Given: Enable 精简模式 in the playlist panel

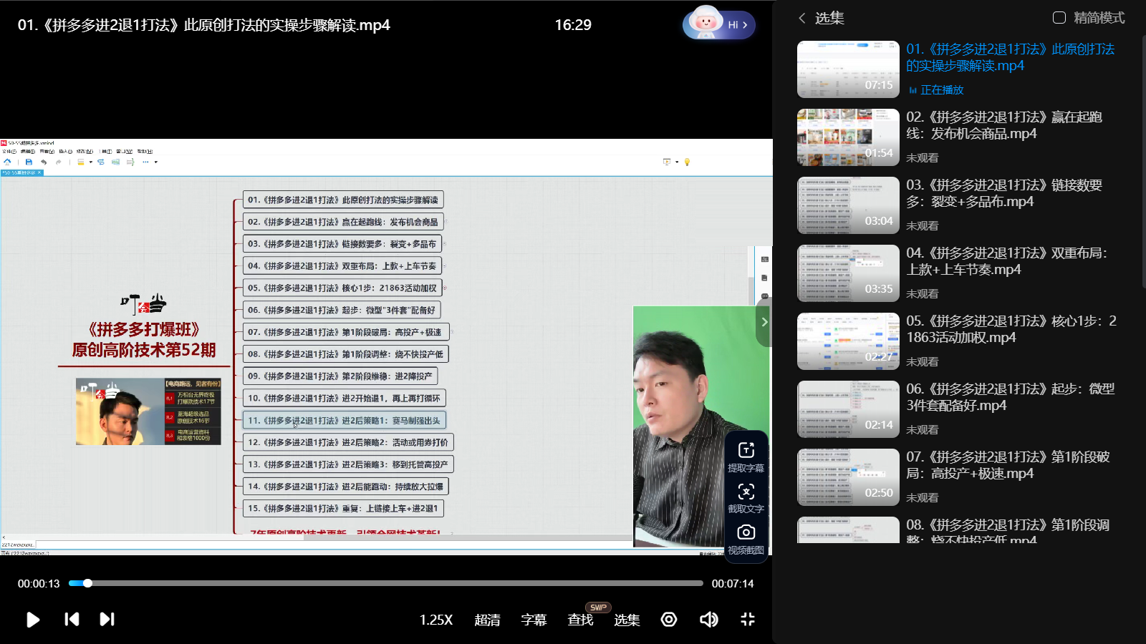Looking at the screenshot, I should coord(1059,17).
